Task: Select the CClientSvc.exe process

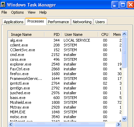Action: [65, 50]
